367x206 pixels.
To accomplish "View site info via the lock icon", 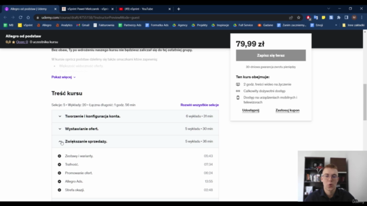I will 38,18.
